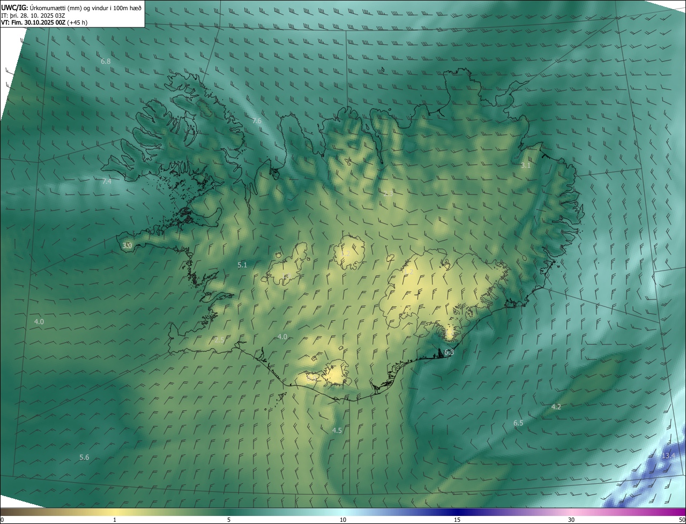The height and width of the screenshot is (524, 686).
Task: Click the map value label 3.1
Action: (526, 165)
